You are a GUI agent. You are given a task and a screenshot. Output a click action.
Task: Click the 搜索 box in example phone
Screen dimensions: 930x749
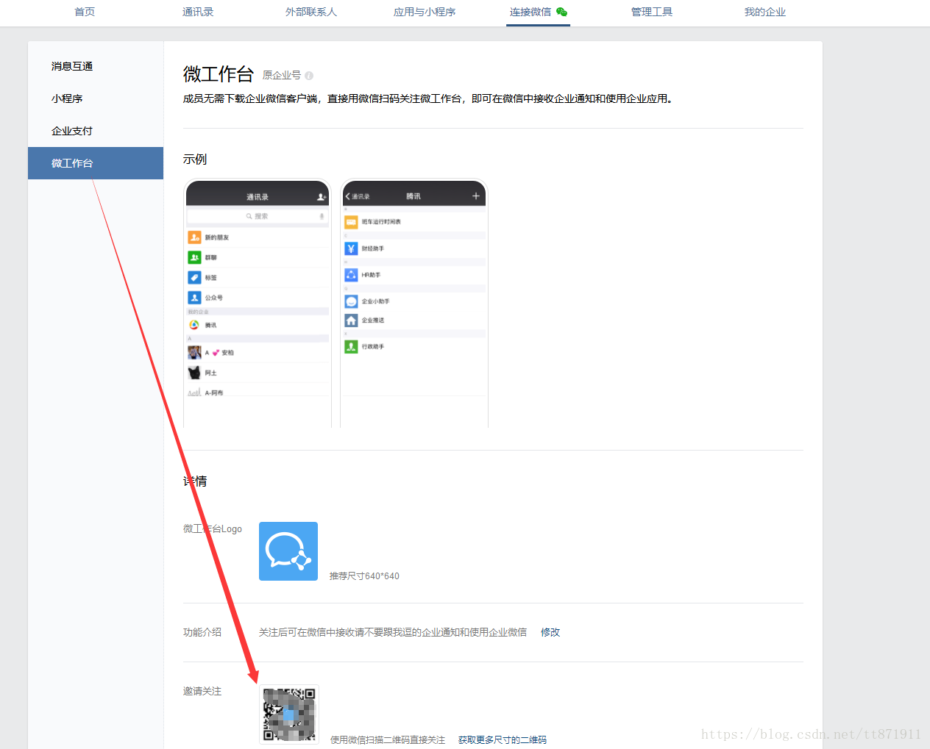tap(258, 216)
